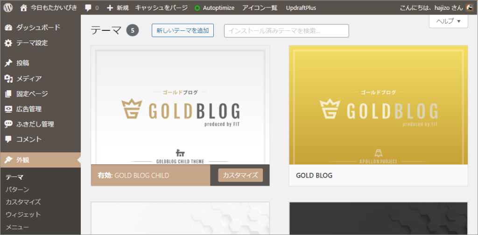Open ウィジェット submenu item
Screen dimensions: 478x235
coord(23,214)
